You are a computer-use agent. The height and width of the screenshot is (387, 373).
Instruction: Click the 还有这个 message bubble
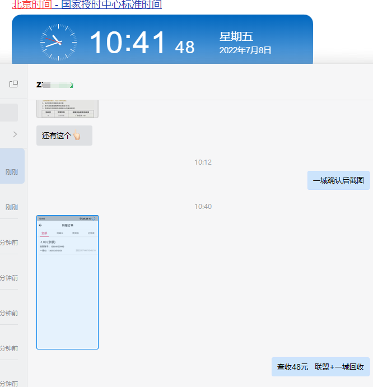click(64, 136)
